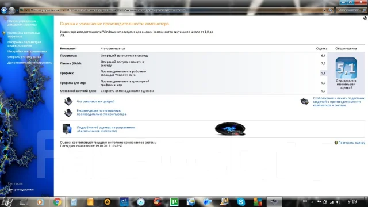Click the 'Графика:' row label
Screen dimensions: 368x207
pos(67,73)
